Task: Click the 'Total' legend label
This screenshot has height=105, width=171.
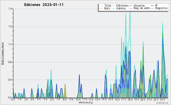Action: 107,5
